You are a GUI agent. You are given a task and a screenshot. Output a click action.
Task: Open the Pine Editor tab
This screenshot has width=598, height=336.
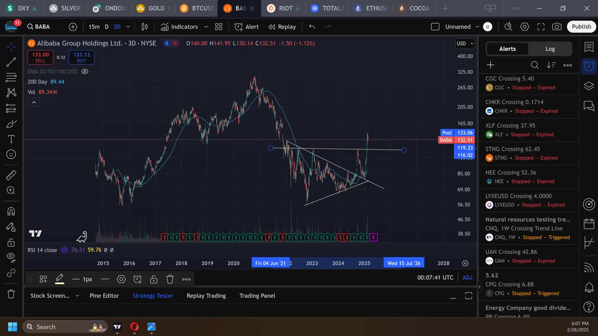click(x=104, y=295)
